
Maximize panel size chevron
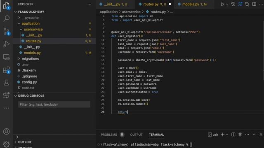pyautogui.click(x=254, y=134)
